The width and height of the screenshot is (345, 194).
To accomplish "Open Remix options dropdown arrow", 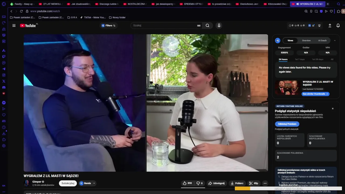I will pyautogui.click(x=94, y=183).
